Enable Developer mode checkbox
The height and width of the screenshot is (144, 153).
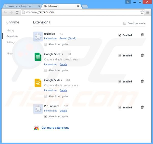(125, 23)
